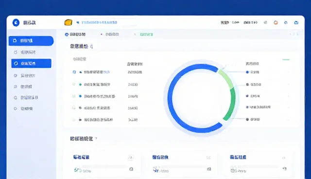This screenshot has width=311, height=179.
Task: Click the green icon in the first bottom card
Action: tap(76, 170)
